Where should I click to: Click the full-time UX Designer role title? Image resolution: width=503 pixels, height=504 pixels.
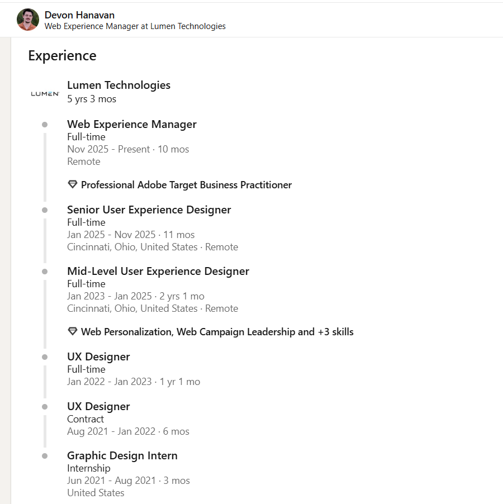coord(98,357)
